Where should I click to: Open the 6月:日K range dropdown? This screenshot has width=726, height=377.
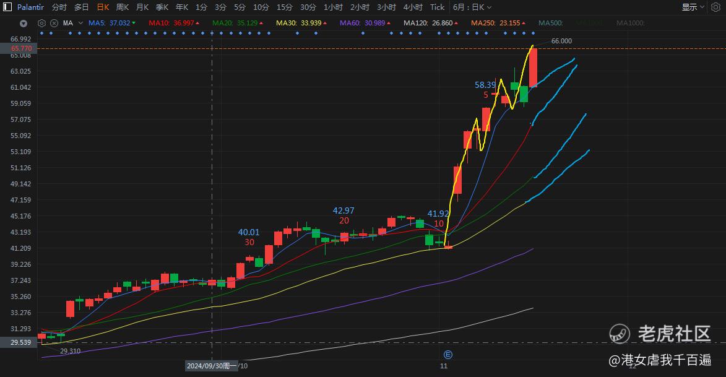(x=472, y=7)
